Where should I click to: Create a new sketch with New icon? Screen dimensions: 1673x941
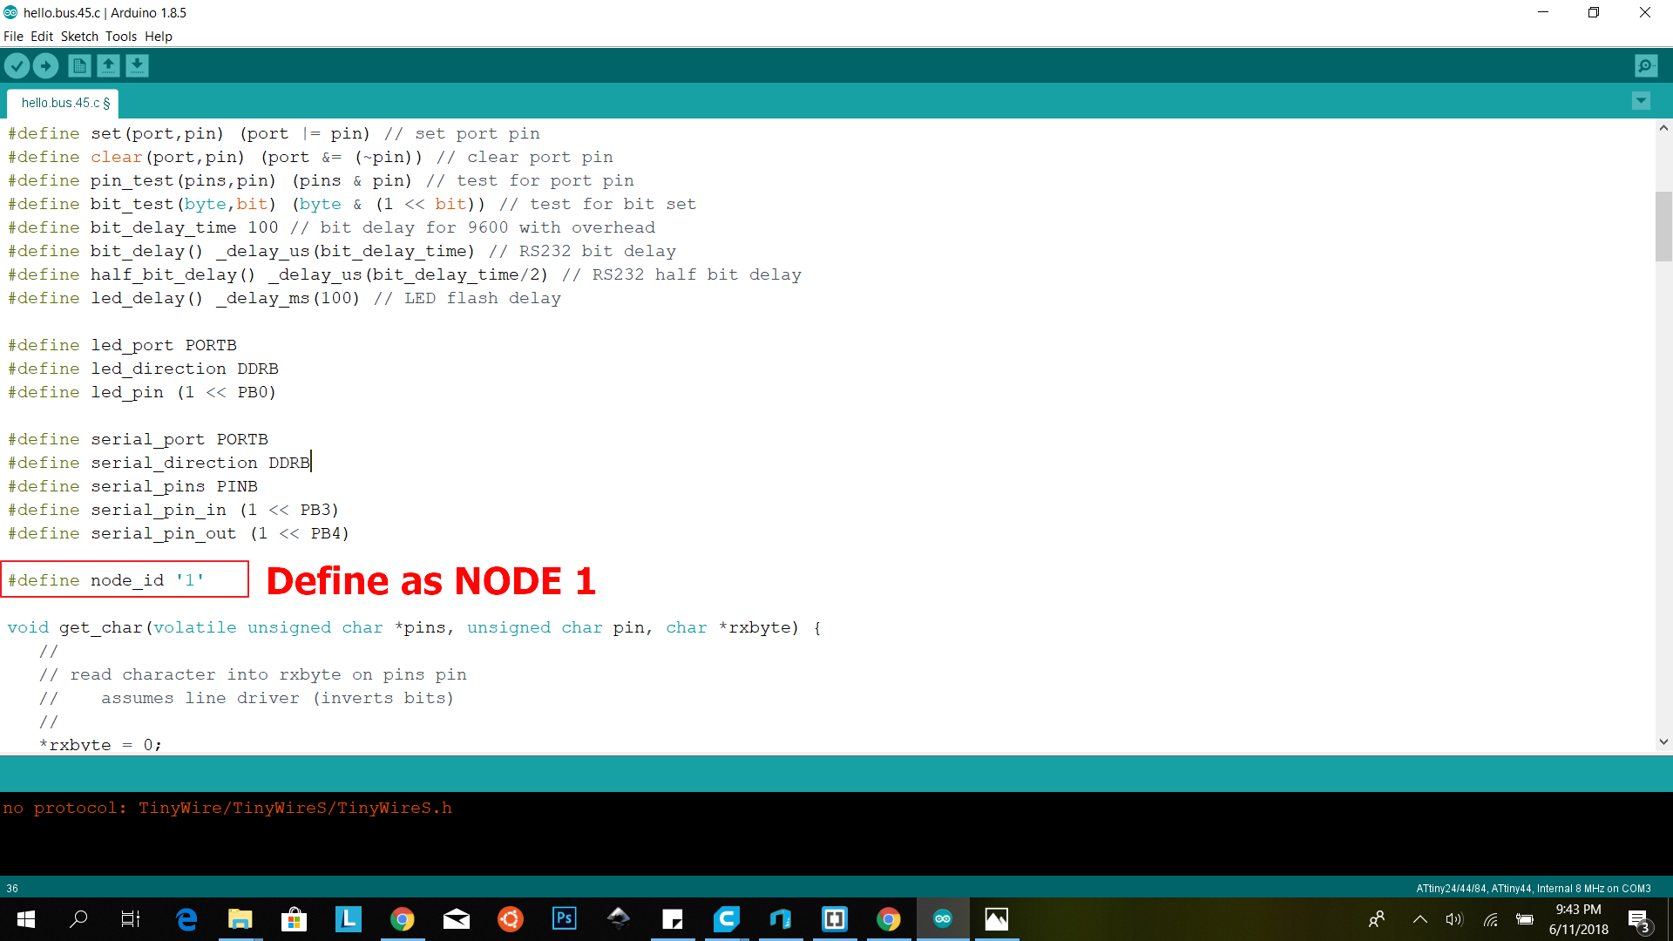[79, 65]
